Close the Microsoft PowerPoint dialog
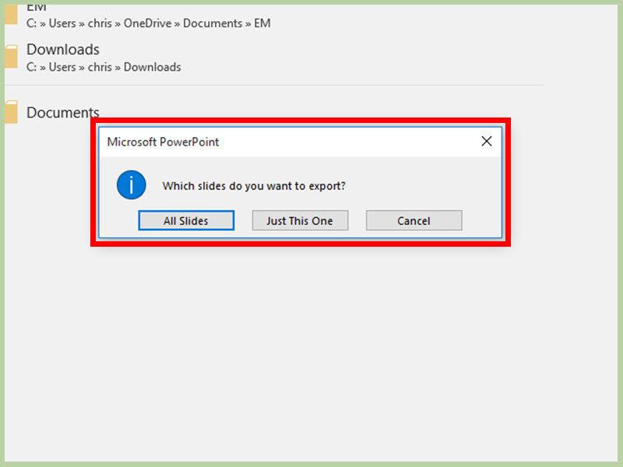Viewport: 623px width, 467px height. coord(486,142)
